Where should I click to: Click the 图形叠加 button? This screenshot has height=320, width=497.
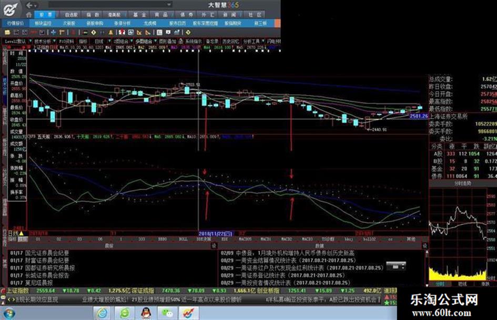[x=167, y=41]
